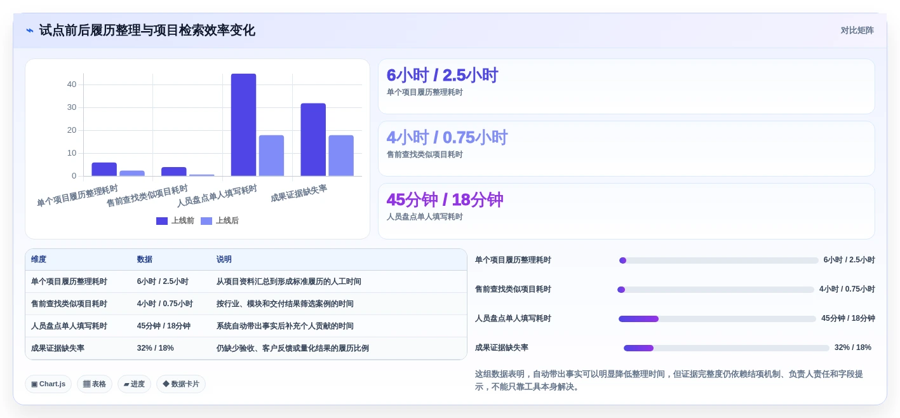Viewport: 900px width, 418px height.
Task: Click the 上线后 bar for 成果证据缺失率
Action: (x=341, y=156)
